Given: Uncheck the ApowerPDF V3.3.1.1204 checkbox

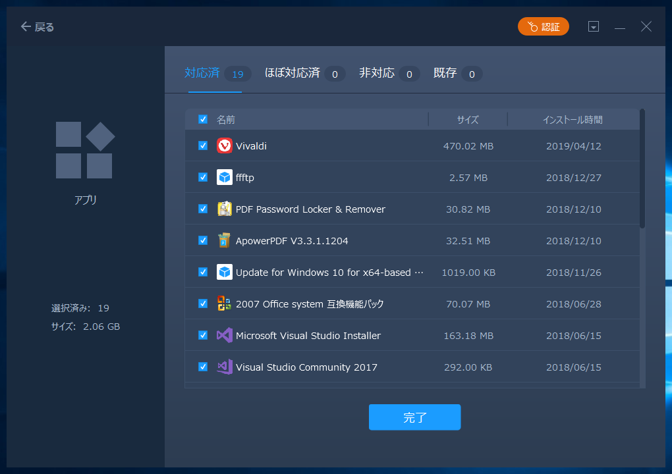Looking at the screenshot, I should (203, 241).
